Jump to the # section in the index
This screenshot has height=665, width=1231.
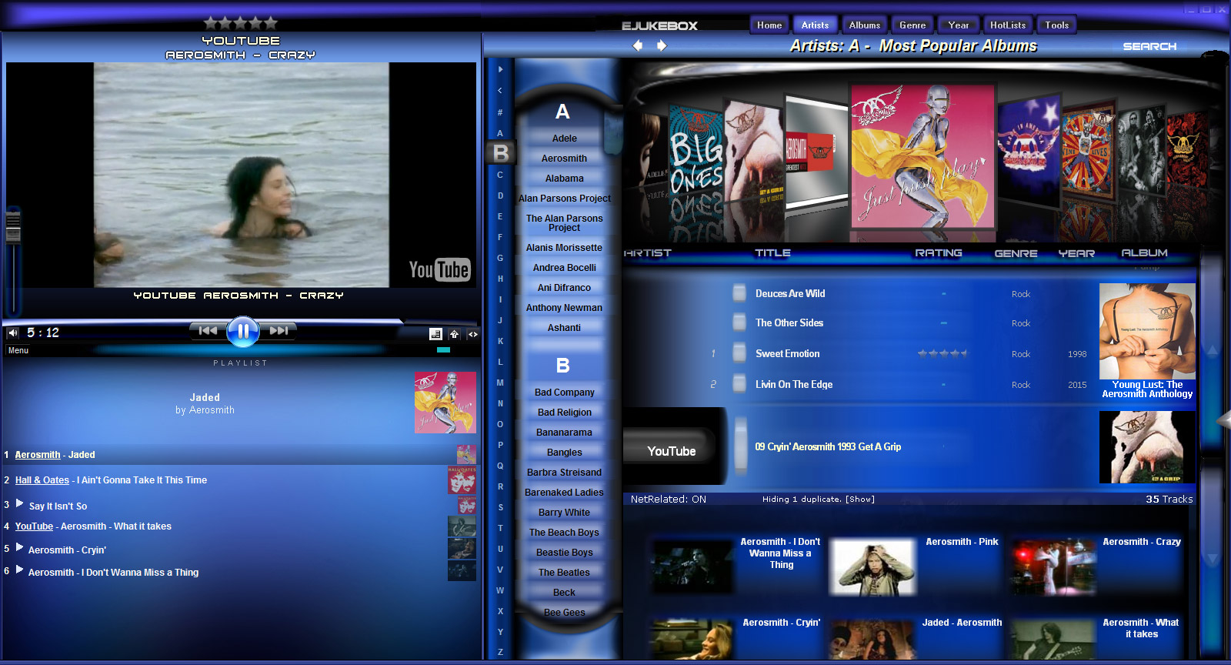(500, 112)
